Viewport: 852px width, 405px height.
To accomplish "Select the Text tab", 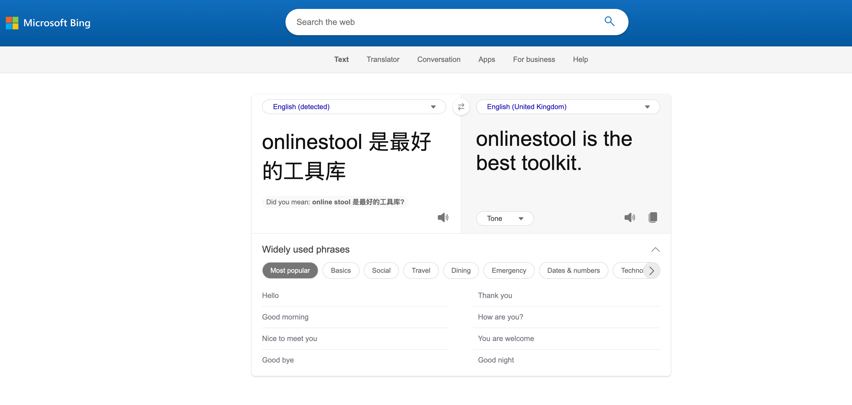I will click(341, 60).
